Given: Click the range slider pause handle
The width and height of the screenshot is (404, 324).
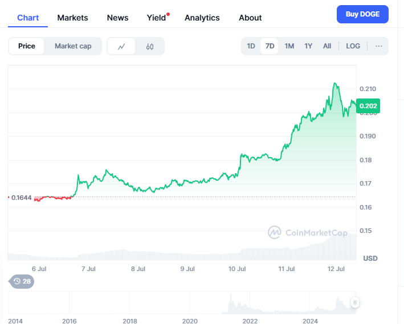Looking at the screenshot, I should click(354, 303).
